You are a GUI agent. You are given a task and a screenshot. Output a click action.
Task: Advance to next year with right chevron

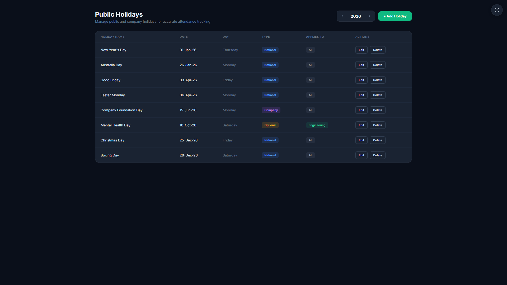(x=369, y=16)
